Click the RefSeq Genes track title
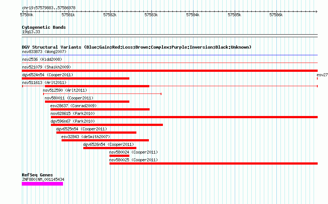This screenshot has height=204, width=328. pos(37,175)
